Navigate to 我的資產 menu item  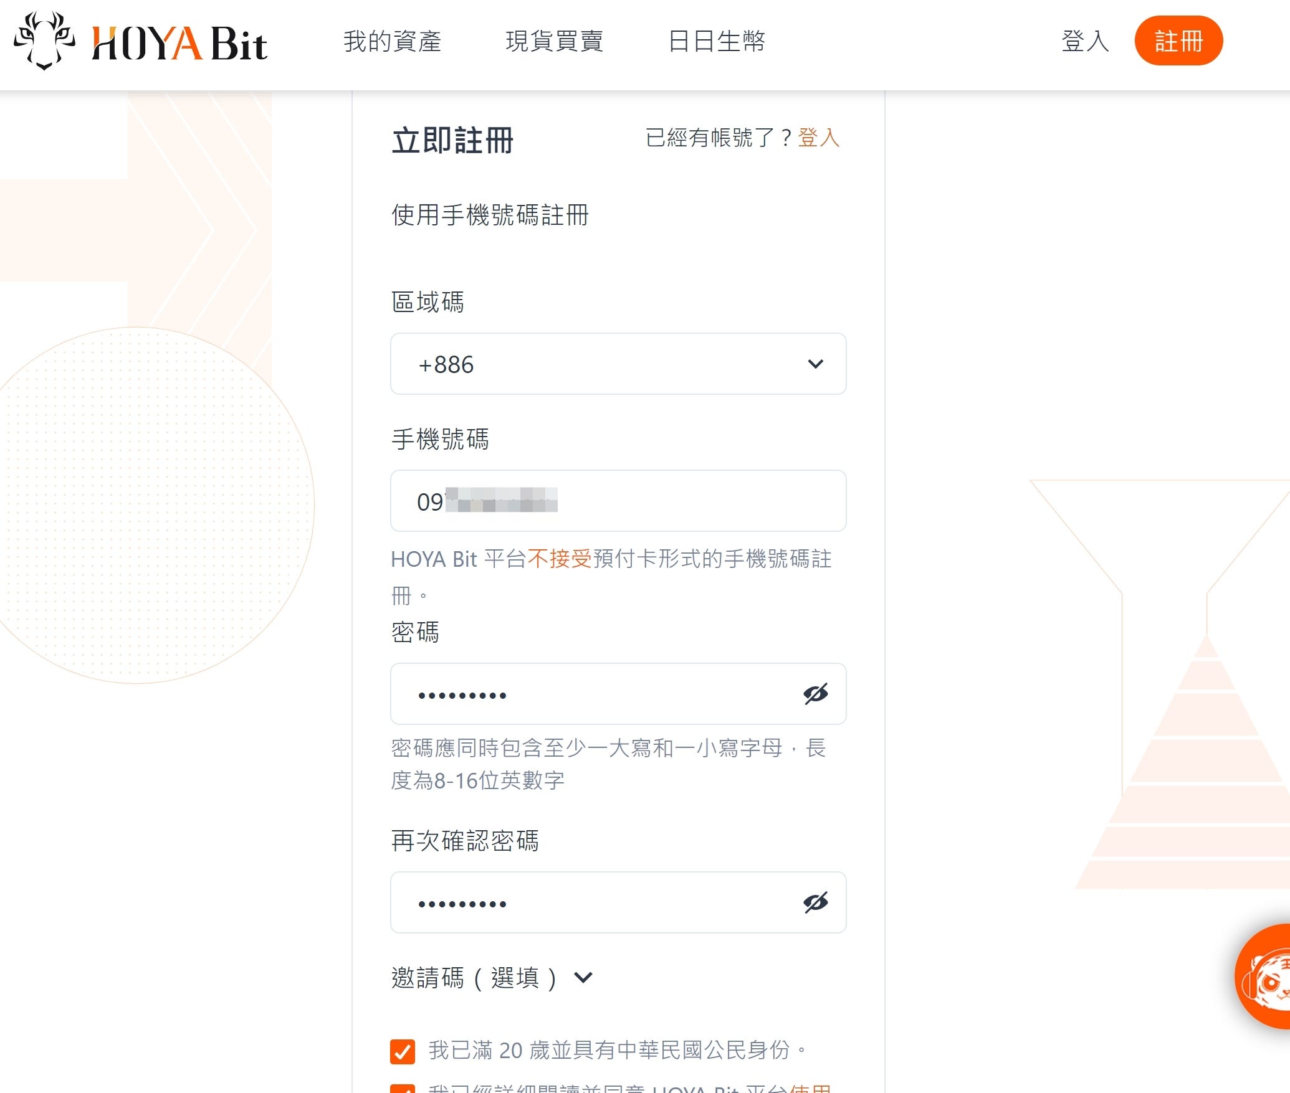click(392, 41)
